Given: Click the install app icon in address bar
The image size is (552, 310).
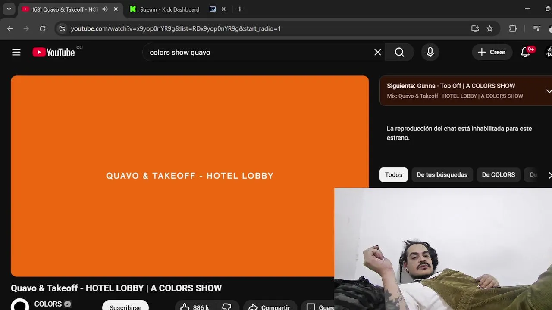Looking at the screenshot, I should point(475,28).
